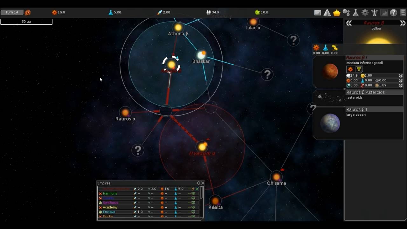This screenshot has height=229, width=407.
Task: Select the Lilac α star
Action: pos(253,22)
